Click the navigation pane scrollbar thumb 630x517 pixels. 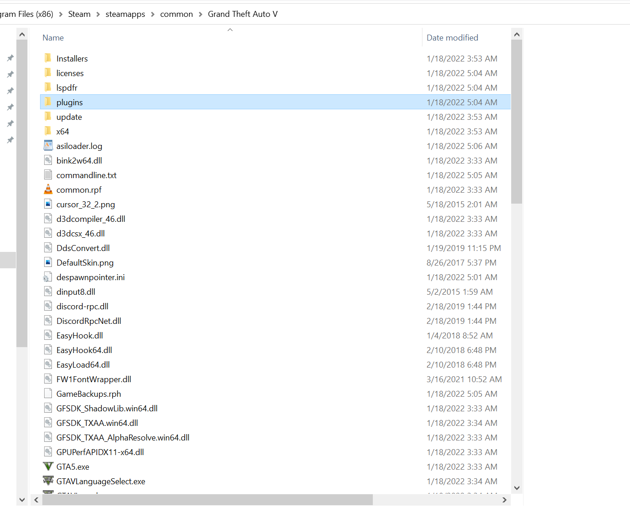click(22, 194)
